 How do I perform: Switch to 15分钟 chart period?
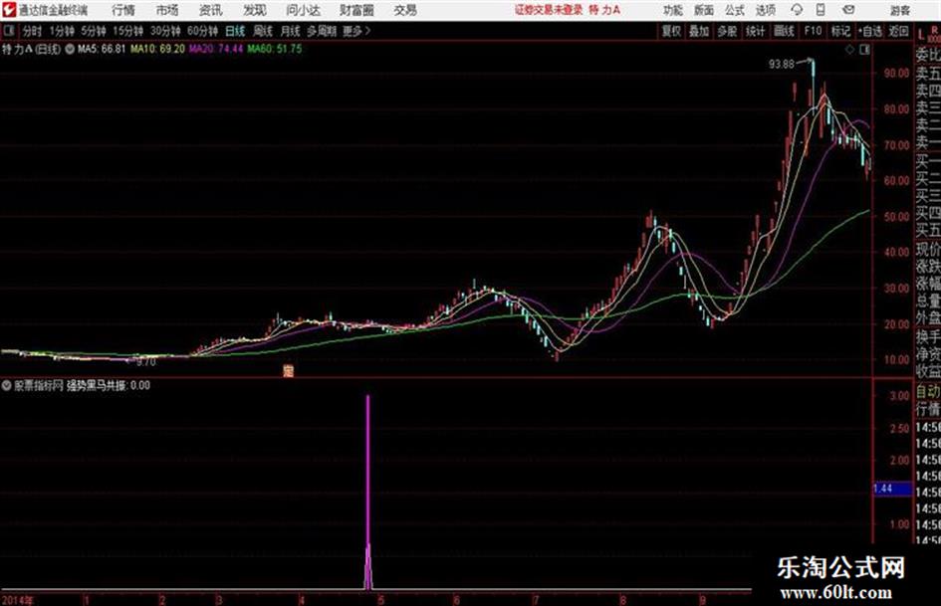pos(128,31)
